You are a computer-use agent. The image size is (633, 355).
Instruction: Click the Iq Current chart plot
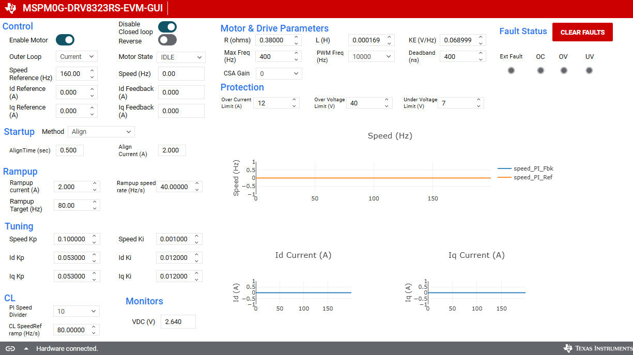coord(476,292)
